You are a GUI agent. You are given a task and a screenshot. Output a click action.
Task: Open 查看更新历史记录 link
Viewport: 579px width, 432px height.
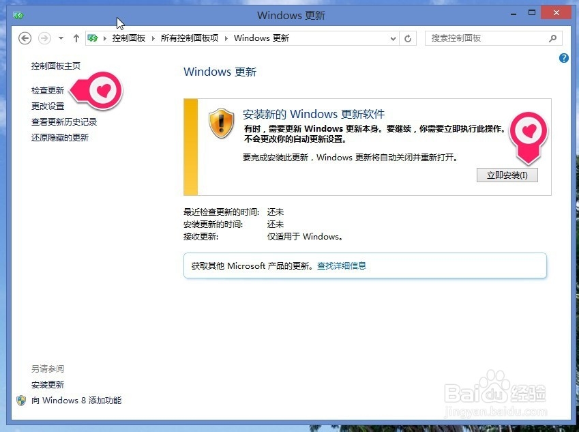click(x=64, y=122)
